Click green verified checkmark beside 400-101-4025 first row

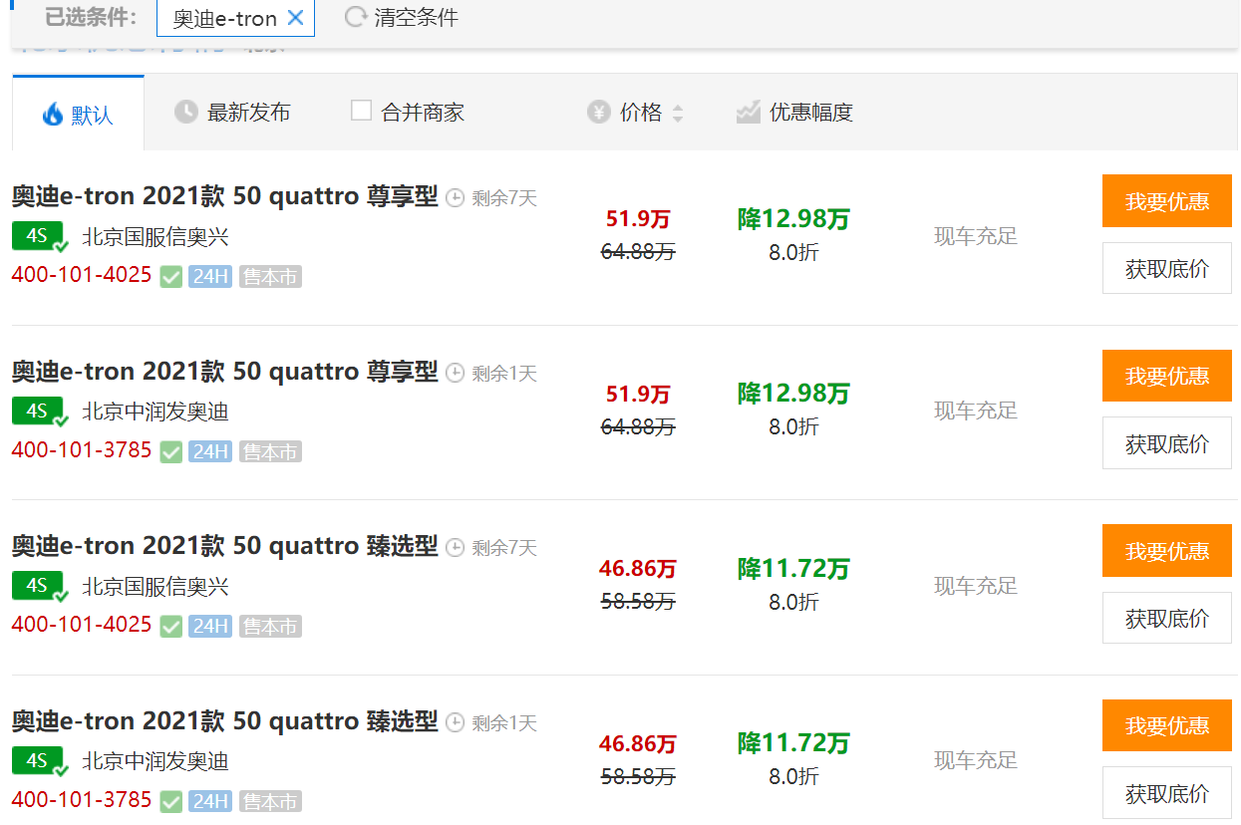tap(171, 277)
